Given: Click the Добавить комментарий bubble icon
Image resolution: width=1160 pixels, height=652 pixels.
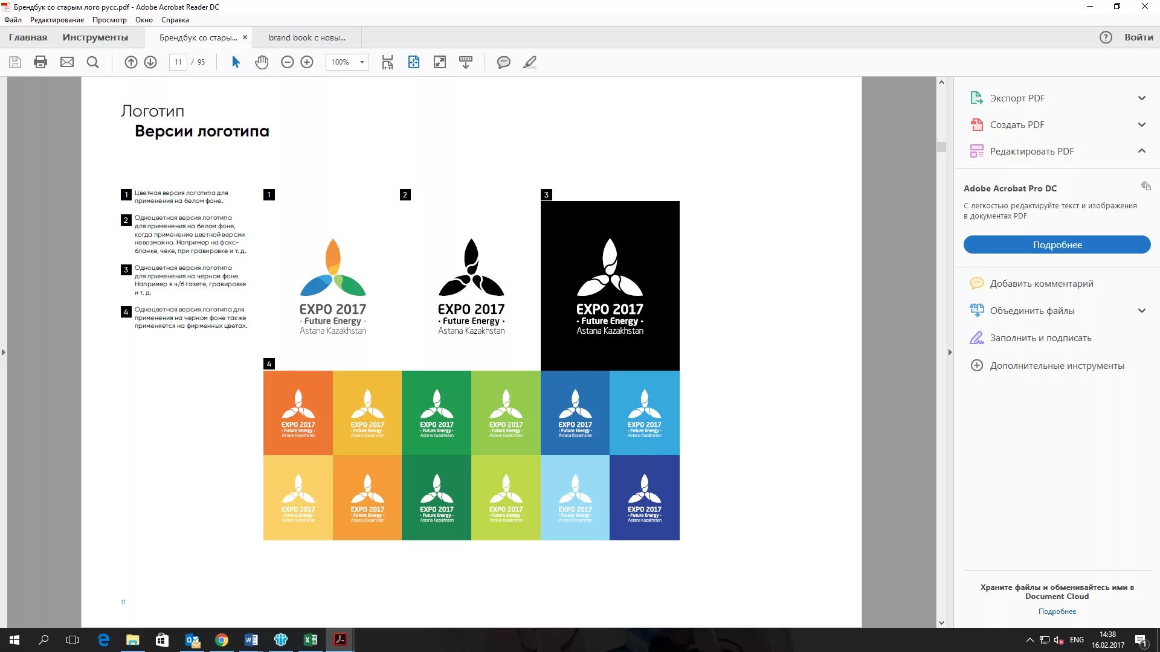Looking at the screenshot, I should click(976, 283).
